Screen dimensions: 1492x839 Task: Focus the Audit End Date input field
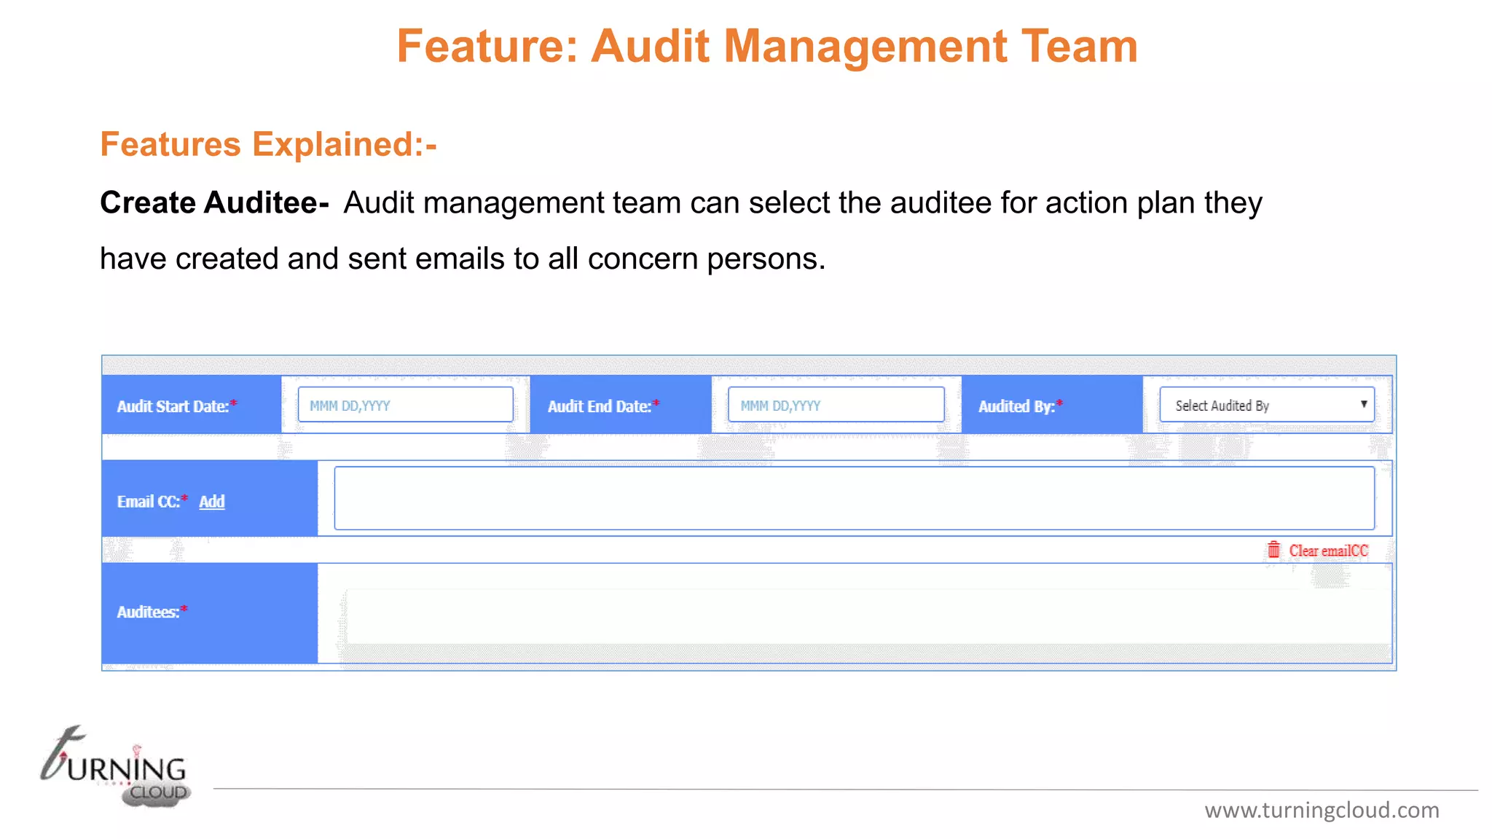836,405
